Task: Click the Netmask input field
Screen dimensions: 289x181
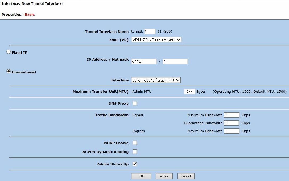Action: (175, 61)
